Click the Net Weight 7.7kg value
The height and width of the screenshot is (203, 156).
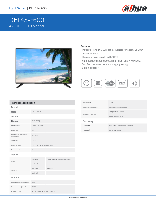[111, 103]
